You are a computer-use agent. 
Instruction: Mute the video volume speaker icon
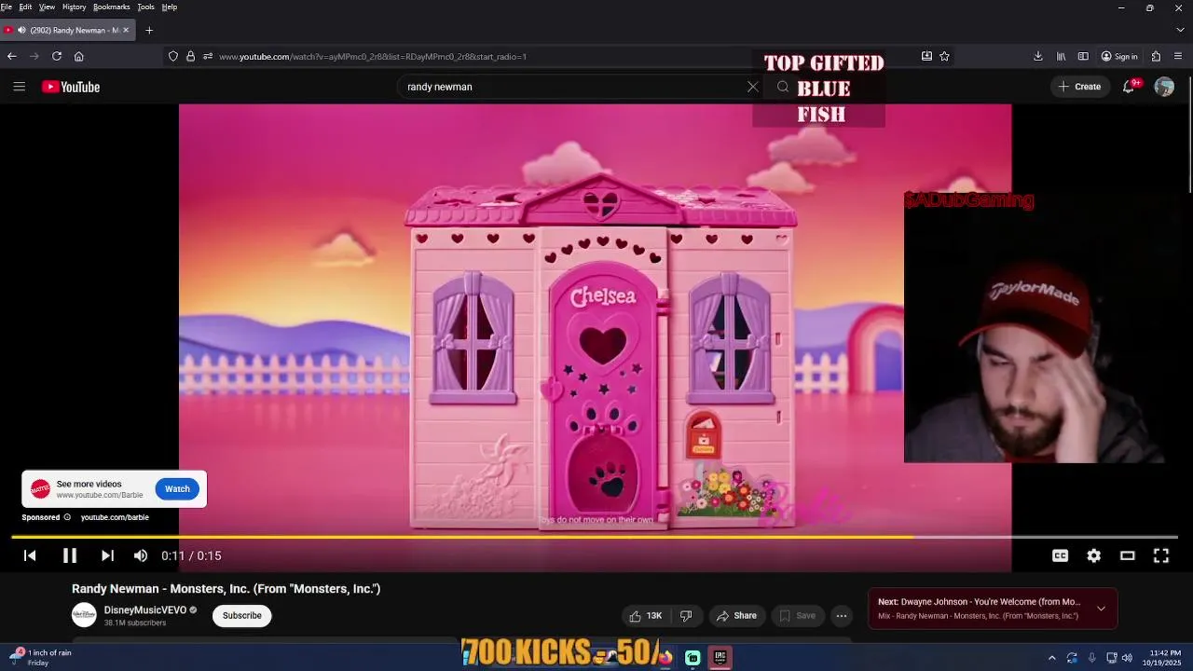pos(141,555)
